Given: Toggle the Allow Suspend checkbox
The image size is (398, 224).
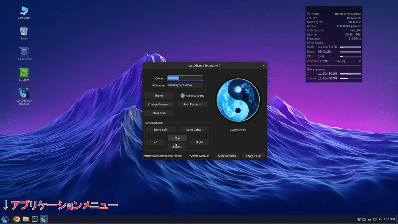Looking at the screenshot, I should (182, 95).
